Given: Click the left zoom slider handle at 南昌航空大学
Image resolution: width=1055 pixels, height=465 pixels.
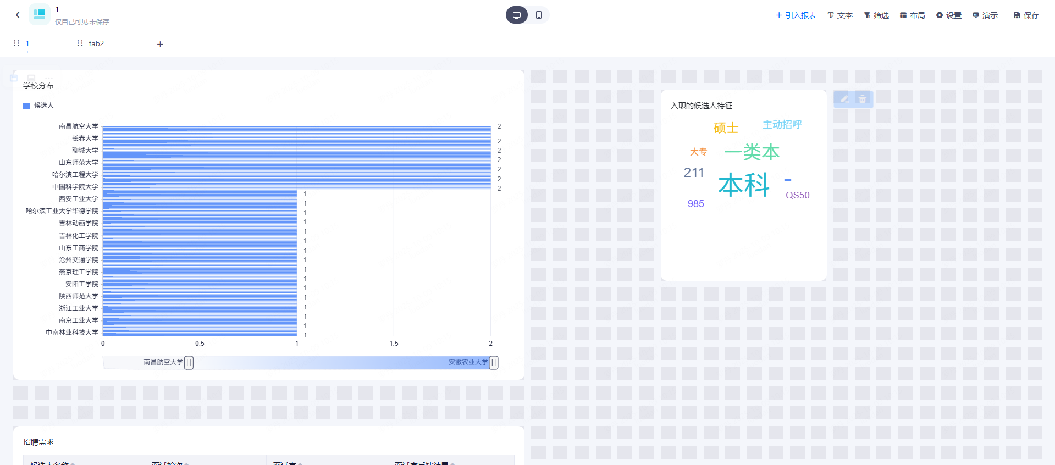Looking at the screenshot, I should (x=189, y=362).
